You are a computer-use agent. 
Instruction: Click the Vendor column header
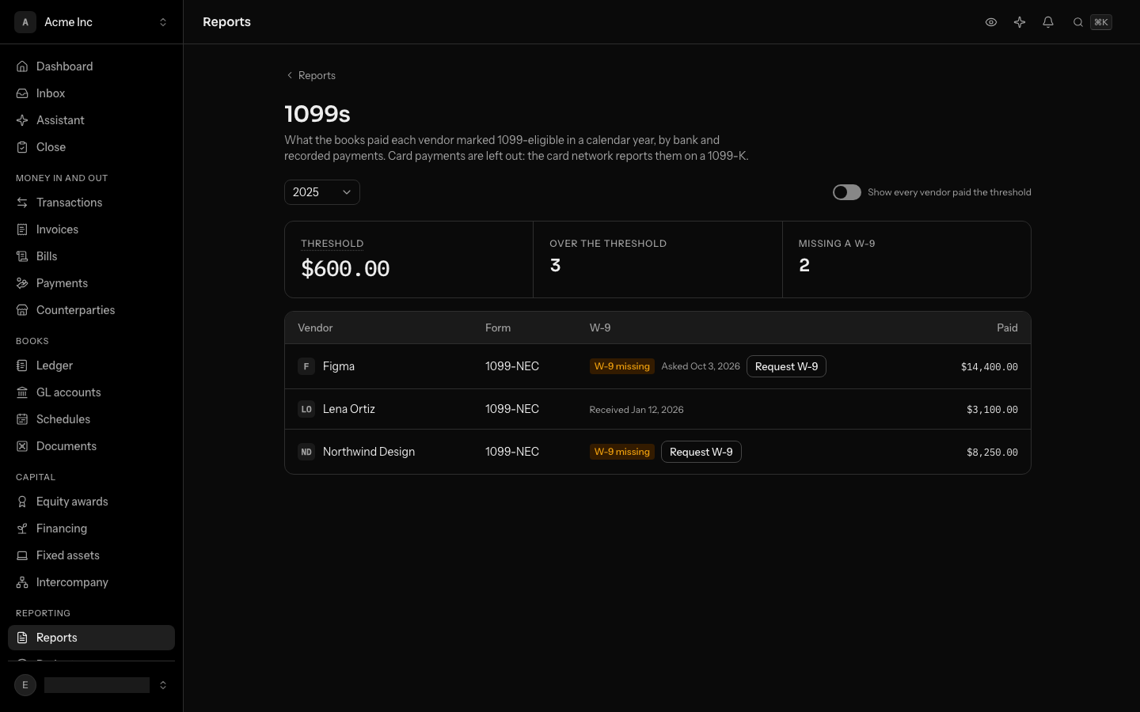click(315, 328)
